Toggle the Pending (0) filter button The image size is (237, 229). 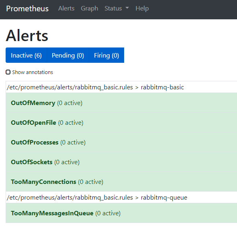tap(68, 55)
